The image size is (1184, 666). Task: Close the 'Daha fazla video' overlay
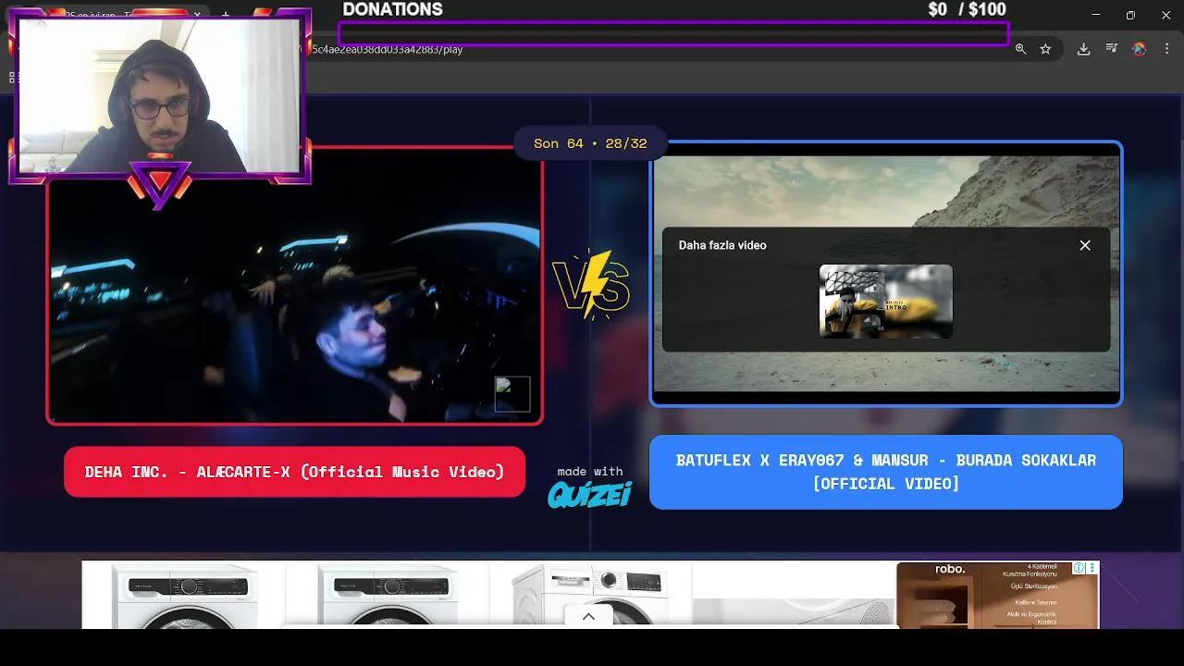coord(1085,245)
